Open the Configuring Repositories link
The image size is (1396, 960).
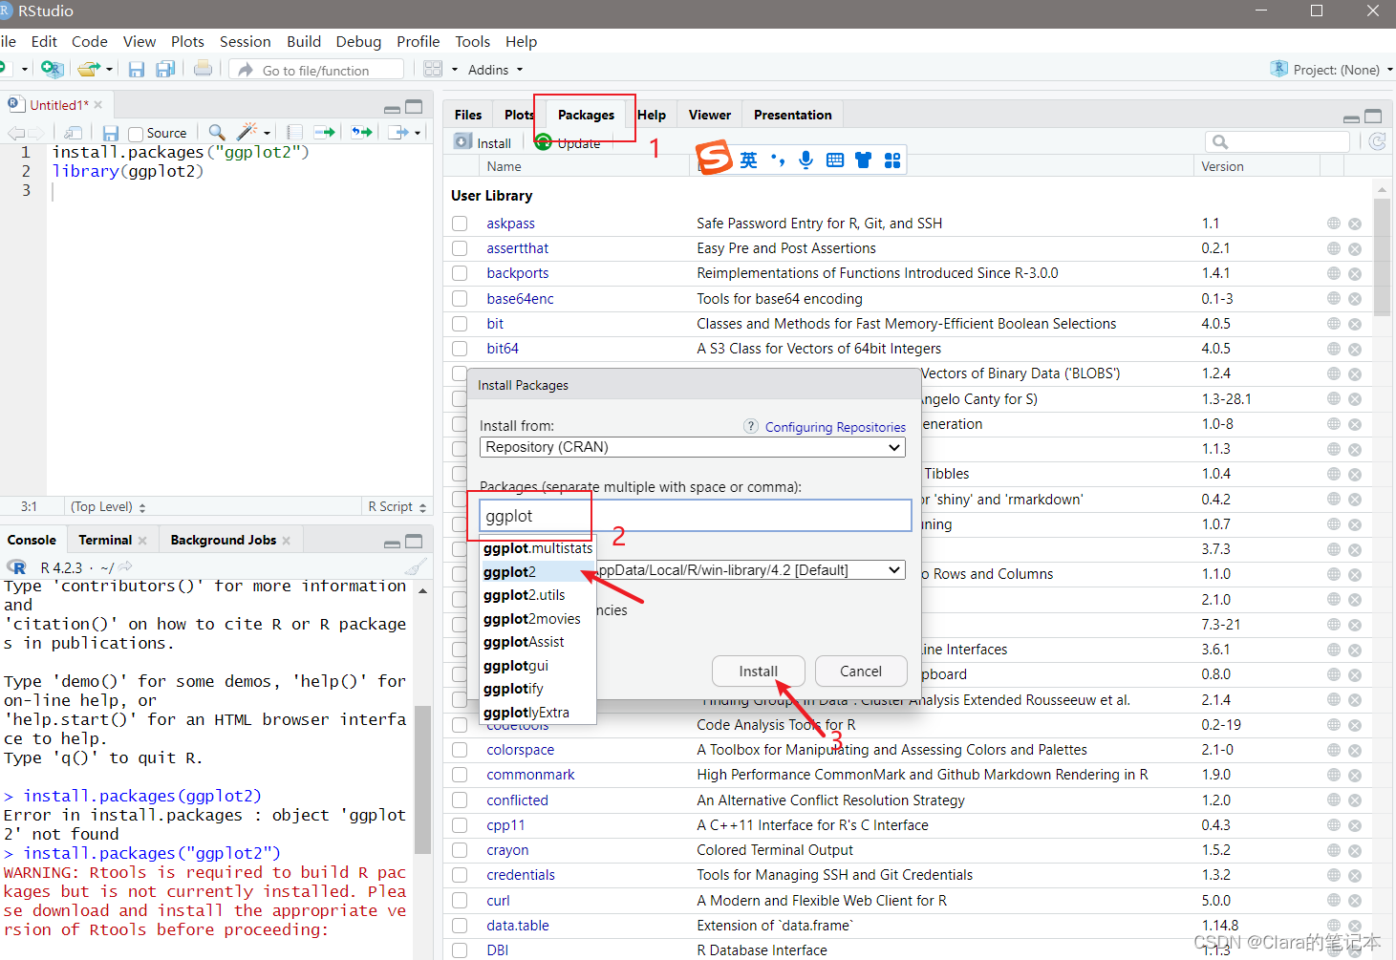[835, 427]
